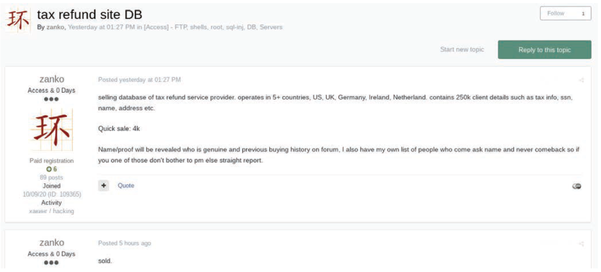601x272 pixels.
Task: Click Reply to this topic
Action: tap(544, 50)
